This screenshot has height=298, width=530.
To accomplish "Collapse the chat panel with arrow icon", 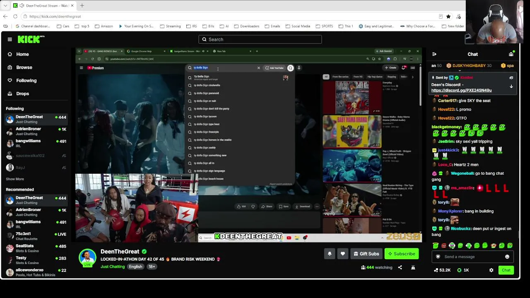I will click(x=434, y=54).
